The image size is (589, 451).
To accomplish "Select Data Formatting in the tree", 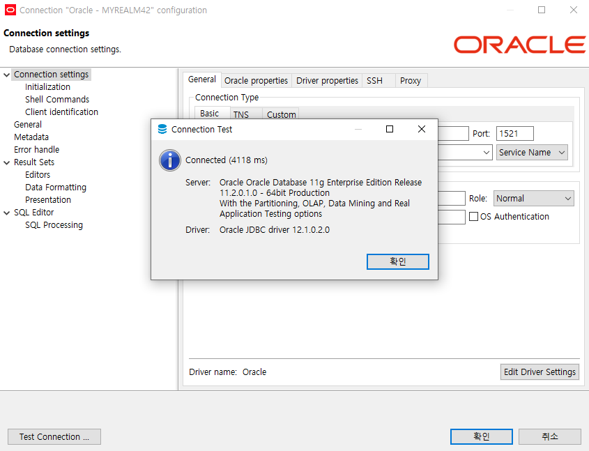I will (56, 188).
